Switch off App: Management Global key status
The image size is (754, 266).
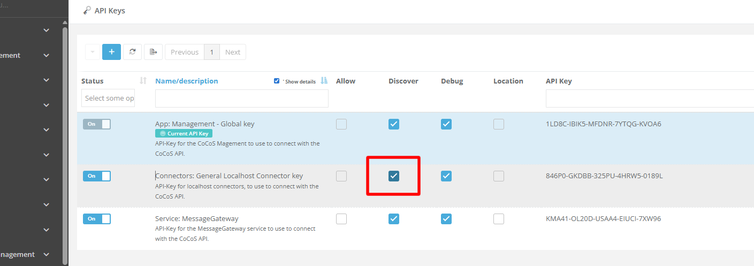97,124
